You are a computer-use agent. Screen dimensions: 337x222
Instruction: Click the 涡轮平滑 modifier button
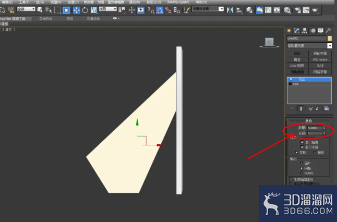pyautogui.click(x=320, y=54)
